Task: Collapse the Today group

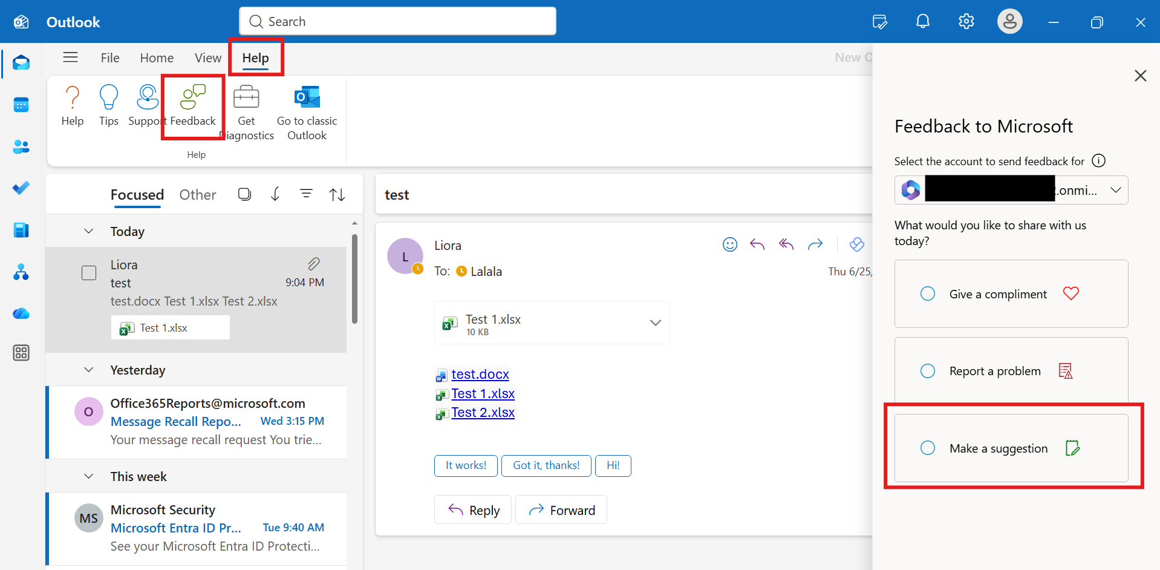Action: 89,231
